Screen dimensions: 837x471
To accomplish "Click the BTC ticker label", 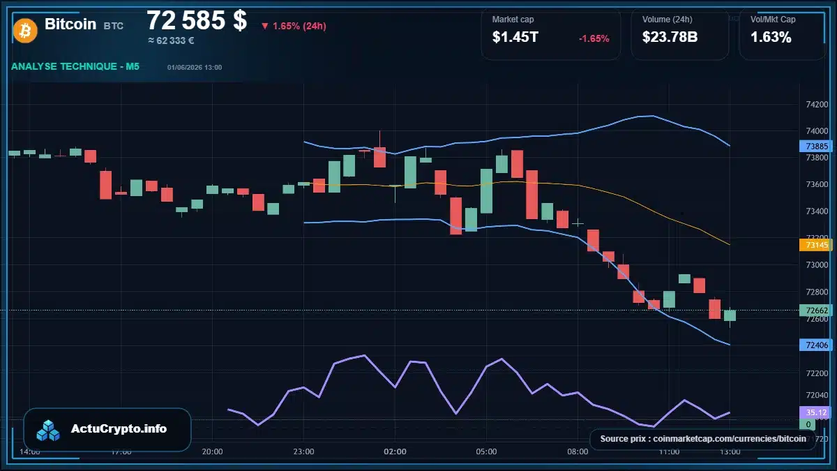I will [114, 26].
